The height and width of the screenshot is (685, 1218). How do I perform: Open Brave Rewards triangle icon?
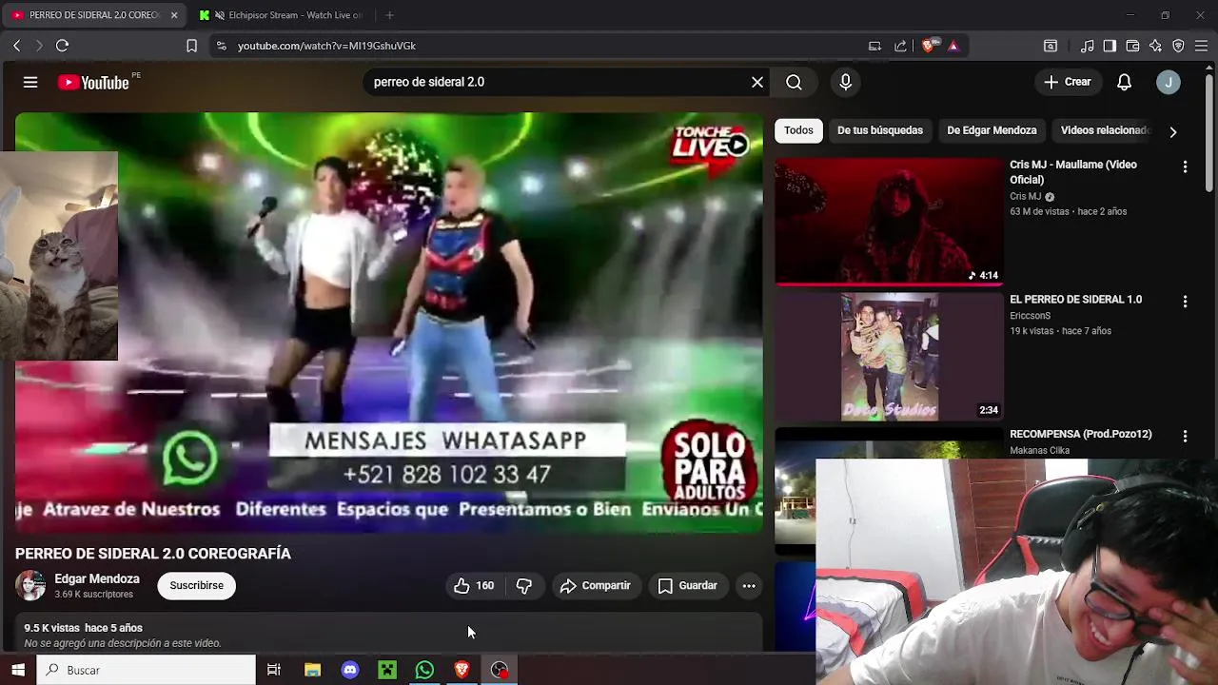(x=953, y=46)
